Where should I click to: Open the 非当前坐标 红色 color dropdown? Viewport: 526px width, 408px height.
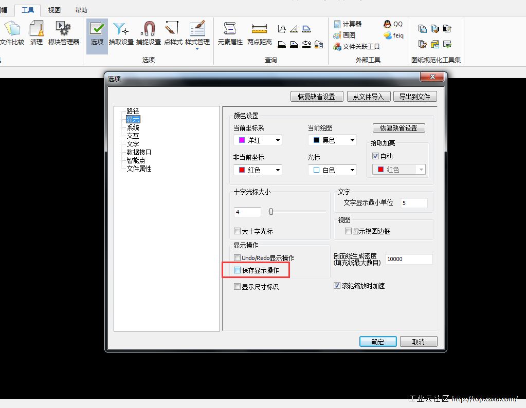258,170
